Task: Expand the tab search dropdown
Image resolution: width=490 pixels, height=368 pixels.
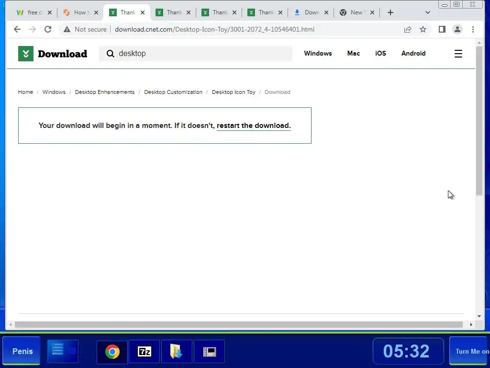Action: [428, 12]
